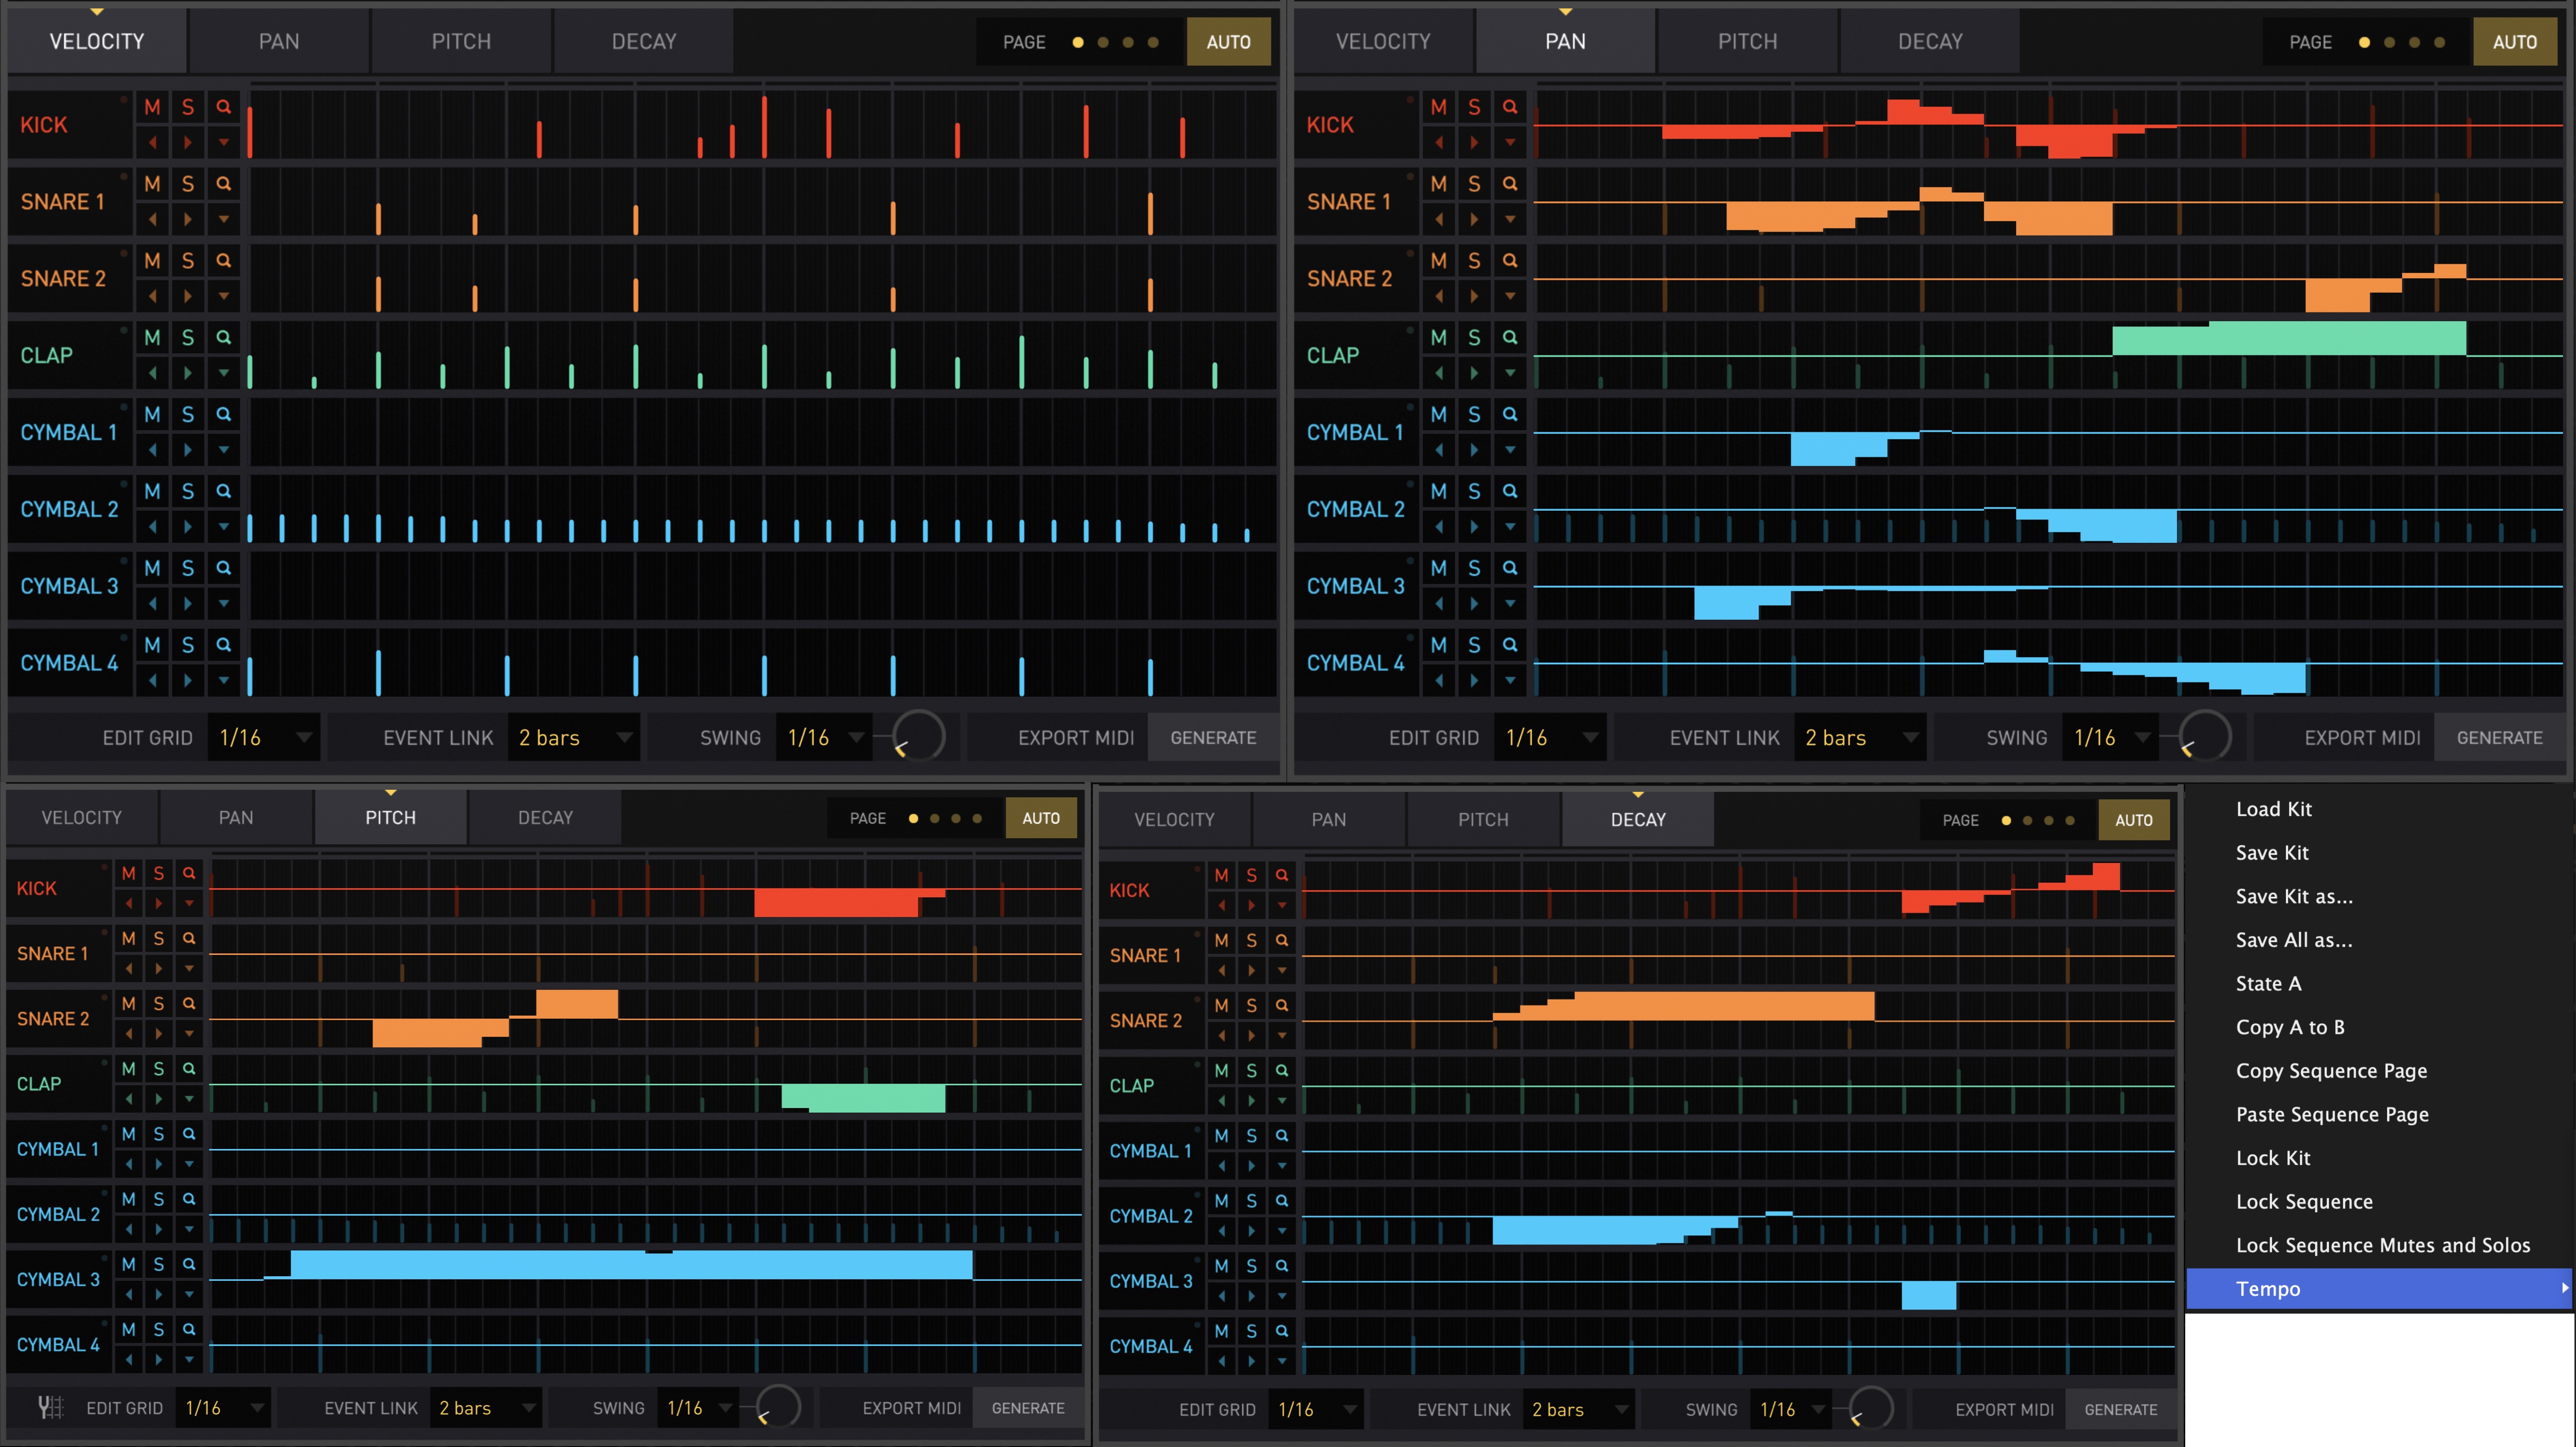The width and height of the screenshot is (2576, 1447).
Task: Select the third PAGE dot in the Decay panel
Action: (2049, 820)
